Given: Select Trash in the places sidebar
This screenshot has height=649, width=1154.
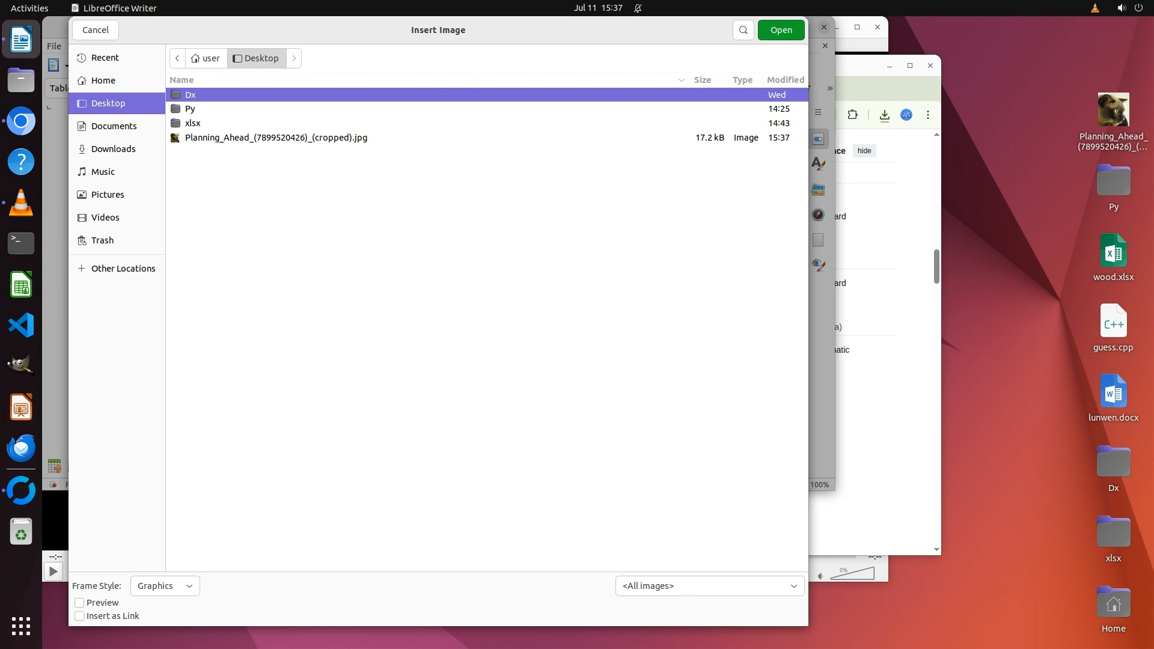Looking at the screenshot, I should (102, 240).
